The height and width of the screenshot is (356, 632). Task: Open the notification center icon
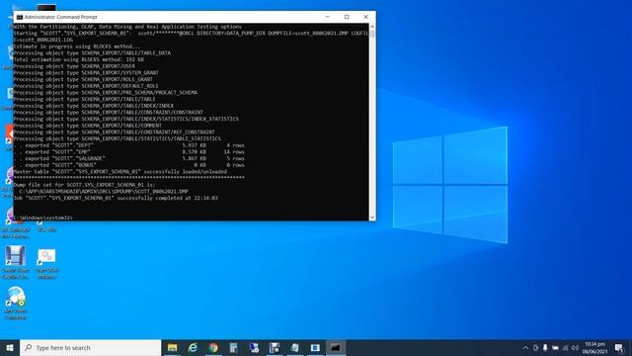pos(619,347)
